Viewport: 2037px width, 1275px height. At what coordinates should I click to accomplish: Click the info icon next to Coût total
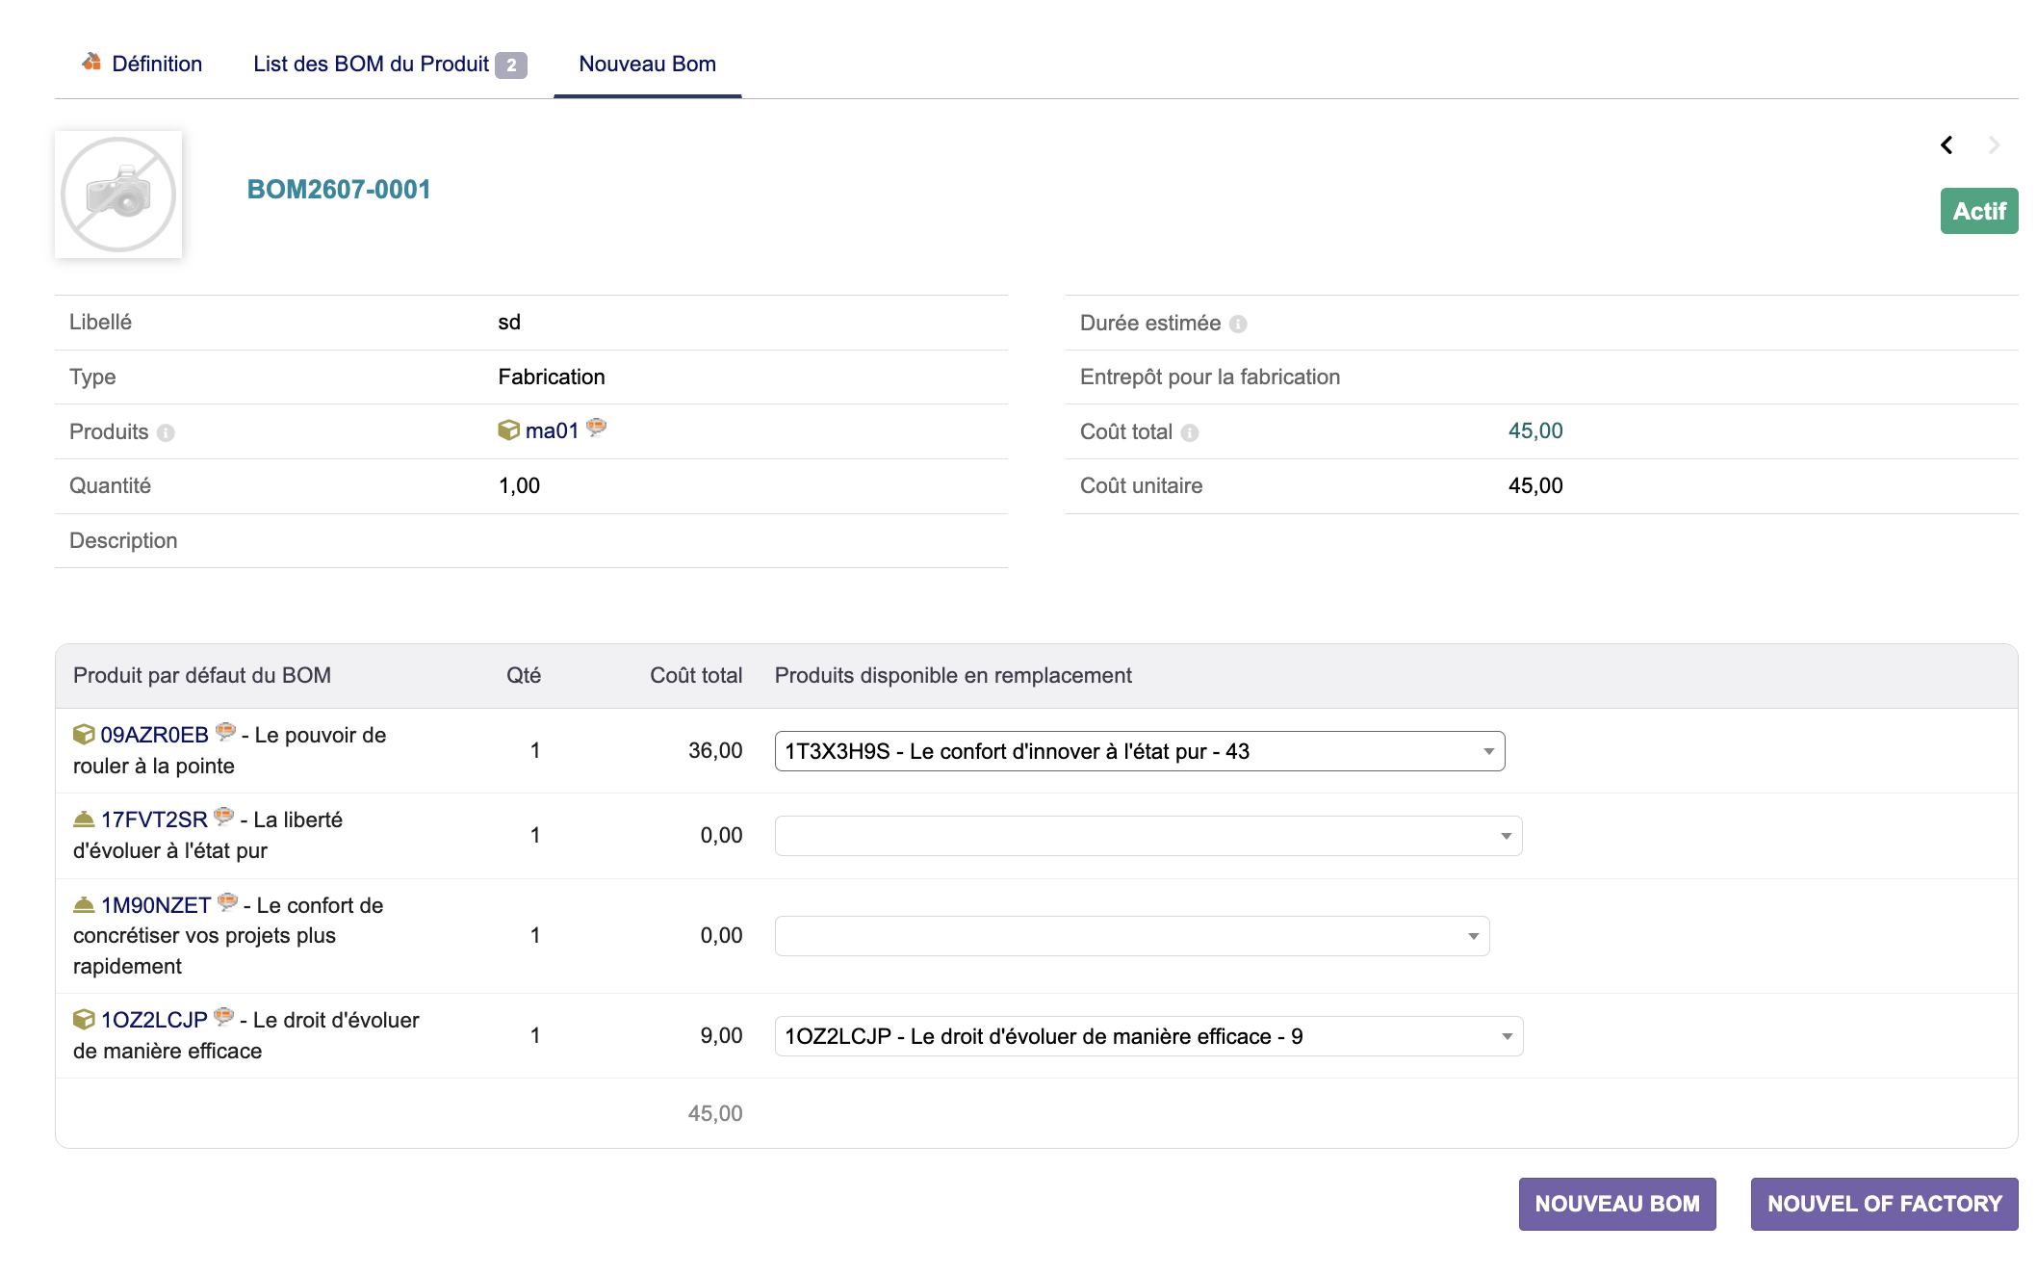[x=1190, y=432]
